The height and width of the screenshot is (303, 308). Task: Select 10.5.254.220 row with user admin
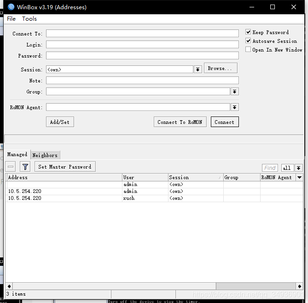(x=155, y=192)
